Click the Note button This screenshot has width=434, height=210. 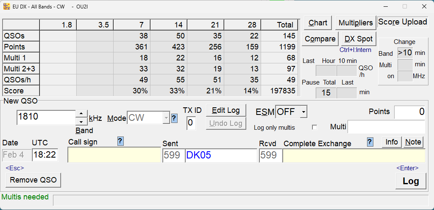(413, 142)
